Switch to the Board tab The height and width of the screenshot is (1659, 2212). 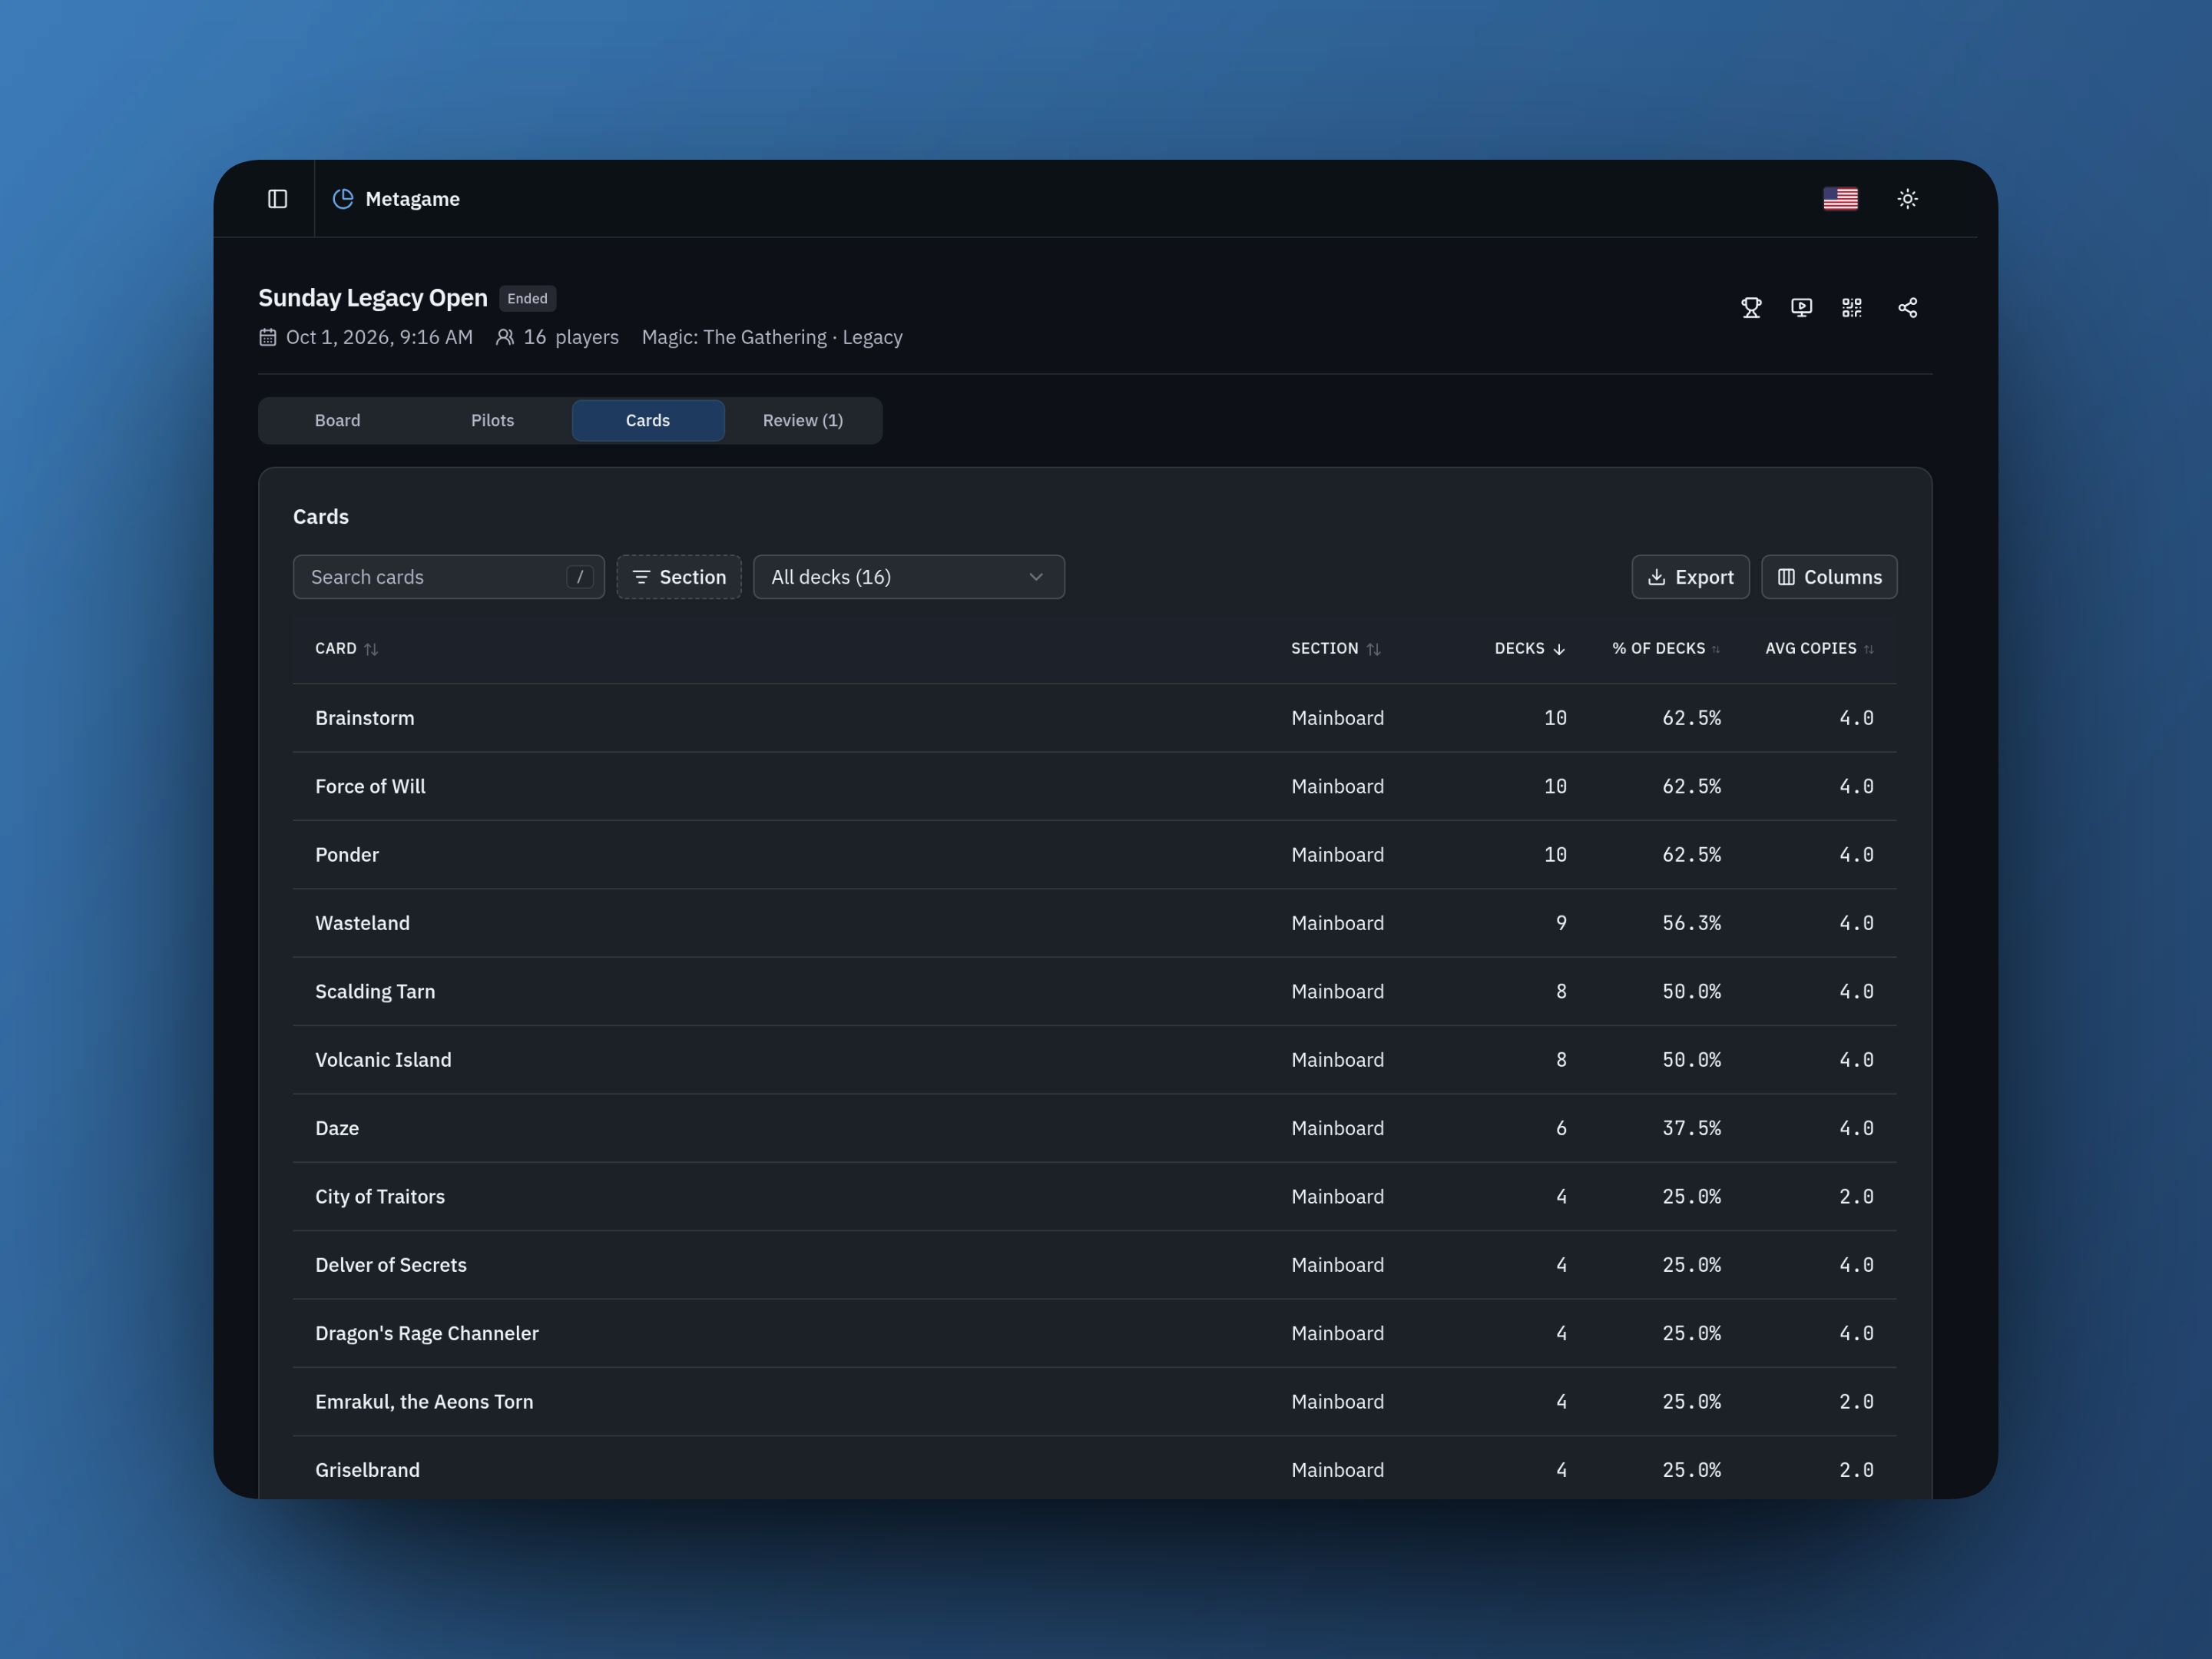coord(338,420)
